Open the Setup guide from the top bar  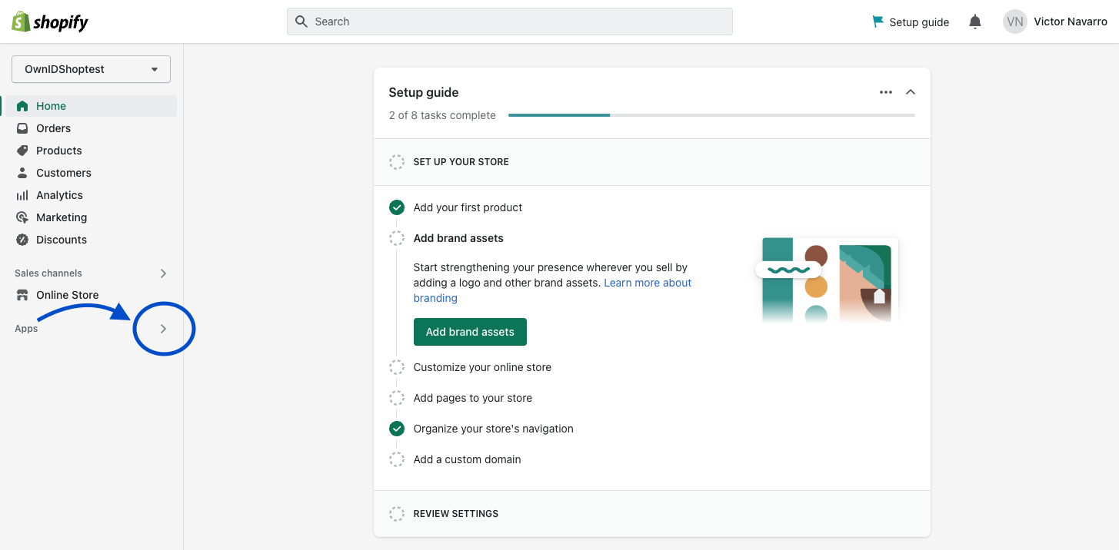(911, 22)
